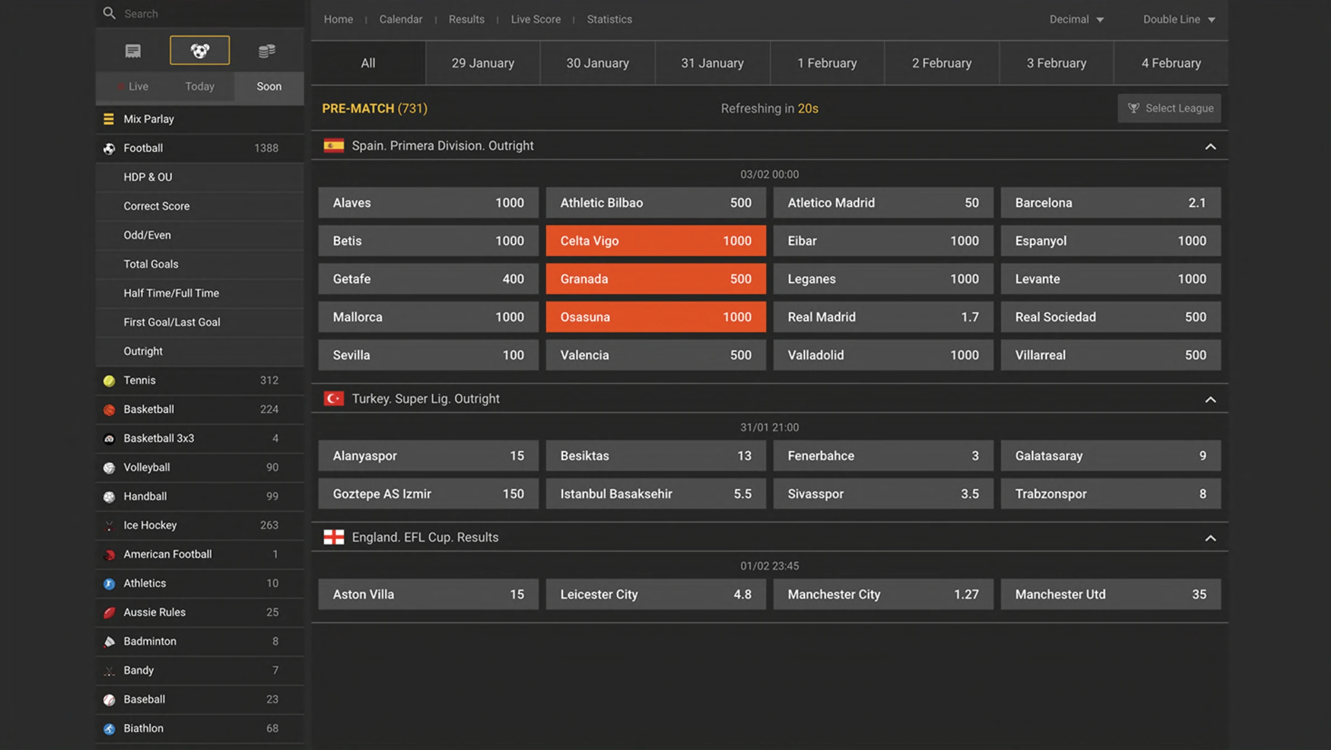Click the Badminton shuttlecock icon
Screen dimensions: 1331x750
tap(109, 641)
